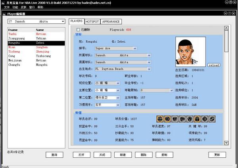The width and height of the screenshot is (238, 168).
Task: Select player row Jiangguang Yebian
Action: pyautogui.click(x=36, y=38)
